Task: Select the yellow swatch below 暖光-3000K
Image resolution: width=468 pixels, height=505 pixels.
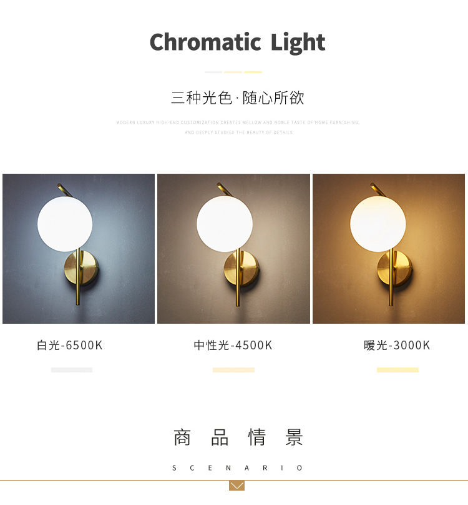Action: click(397, 370)
